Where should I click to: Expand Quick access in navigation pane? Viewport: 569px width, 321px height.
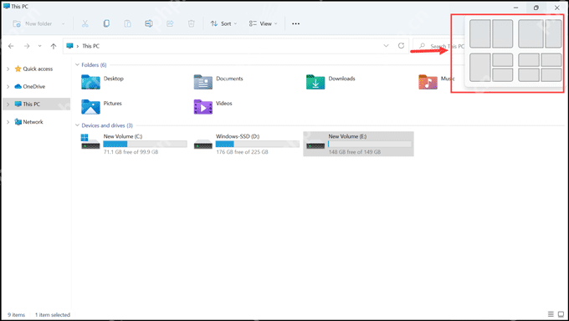[8, 69]
